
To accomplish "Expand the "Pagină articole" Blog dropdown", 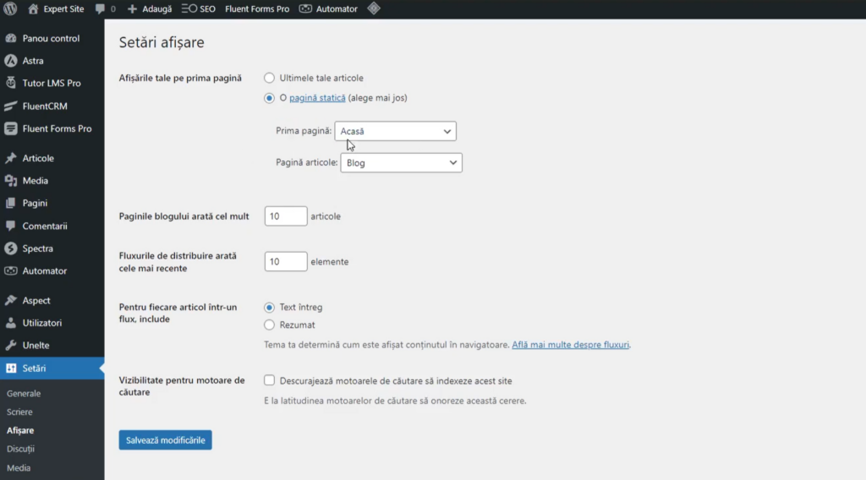I will (401, 162).
